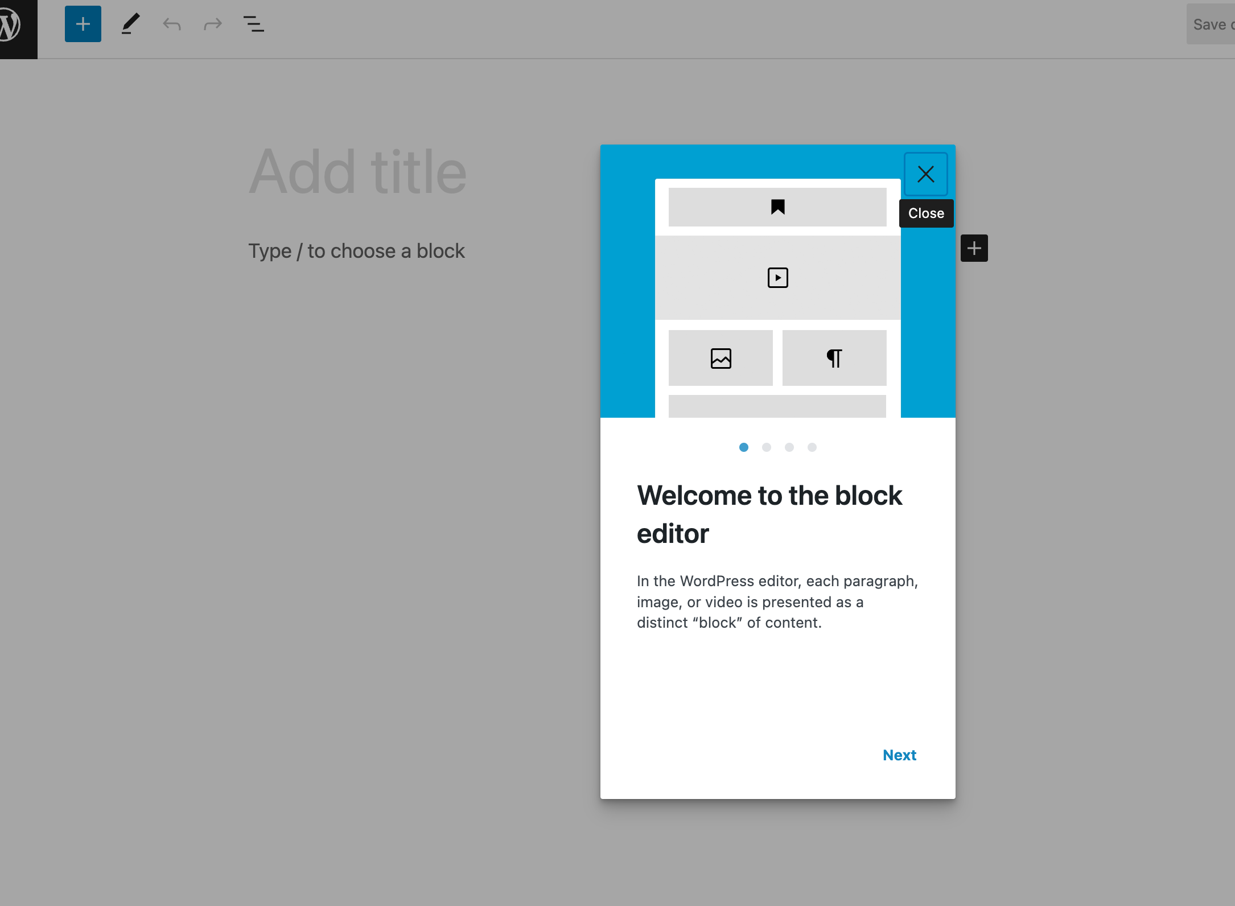The image size is (1235, 906).
Task: Click the Redo arrow icon
Action: point(212,24)
